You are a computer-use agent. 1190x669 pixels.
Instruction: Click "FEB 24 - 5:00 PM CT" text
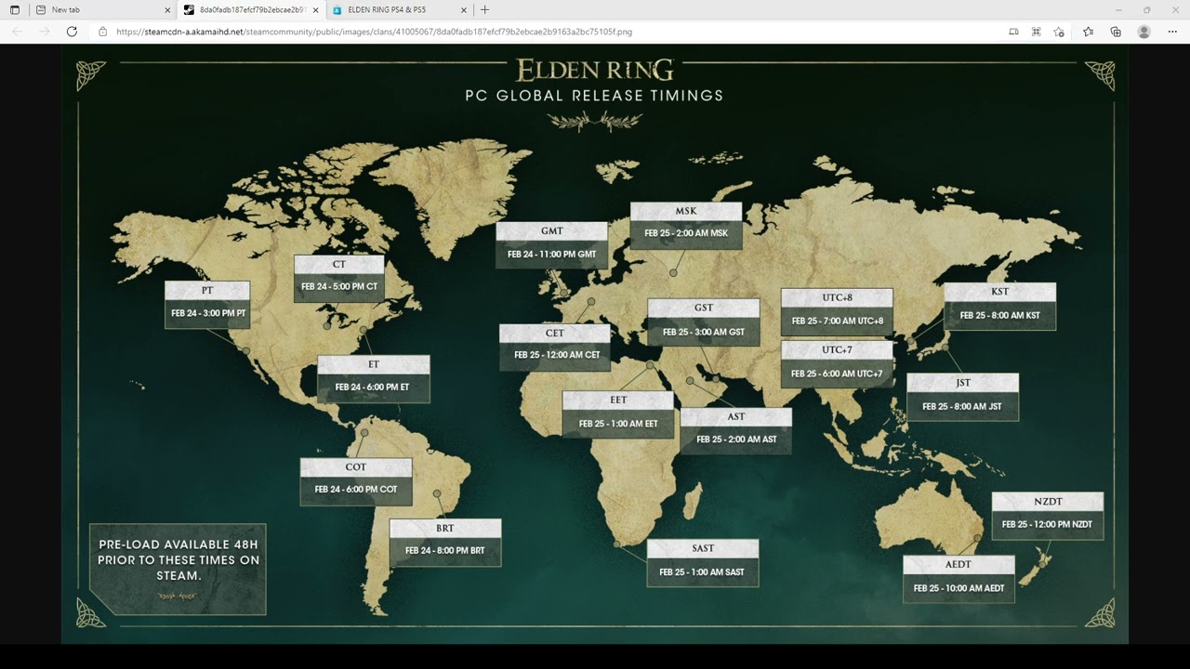tap(339, 287)
